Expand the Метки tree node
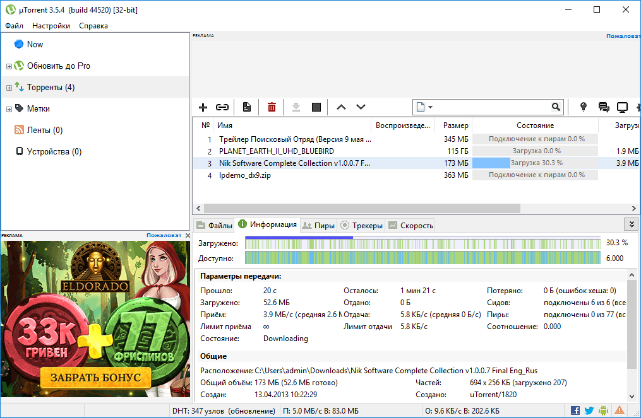The height and width of the screenshot is (418, 641). [x=9, y=109]
